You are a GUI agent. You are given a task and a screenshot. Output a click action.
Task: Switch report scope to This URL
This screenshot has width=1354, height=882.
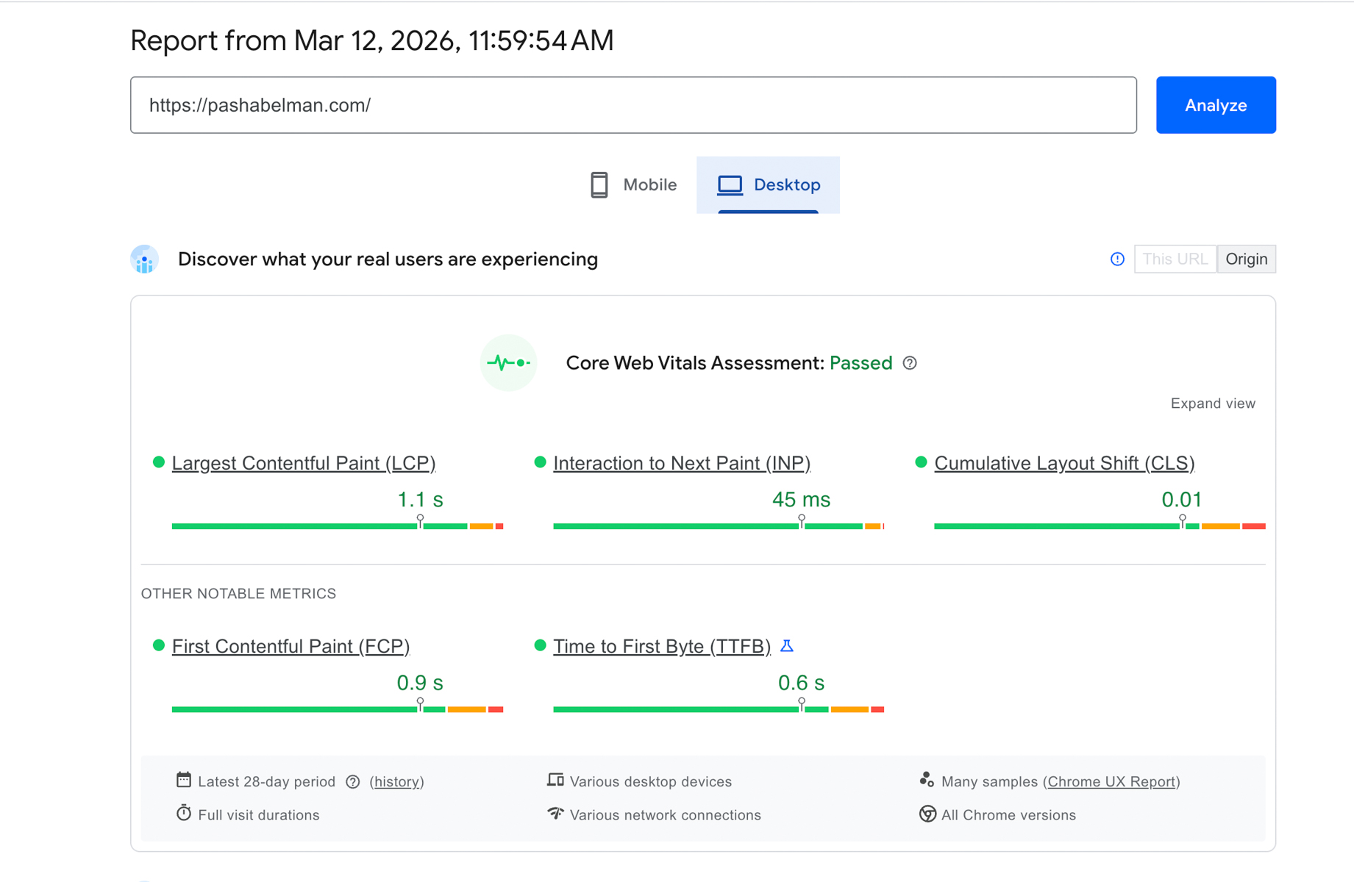click(x=1175, y=259)
